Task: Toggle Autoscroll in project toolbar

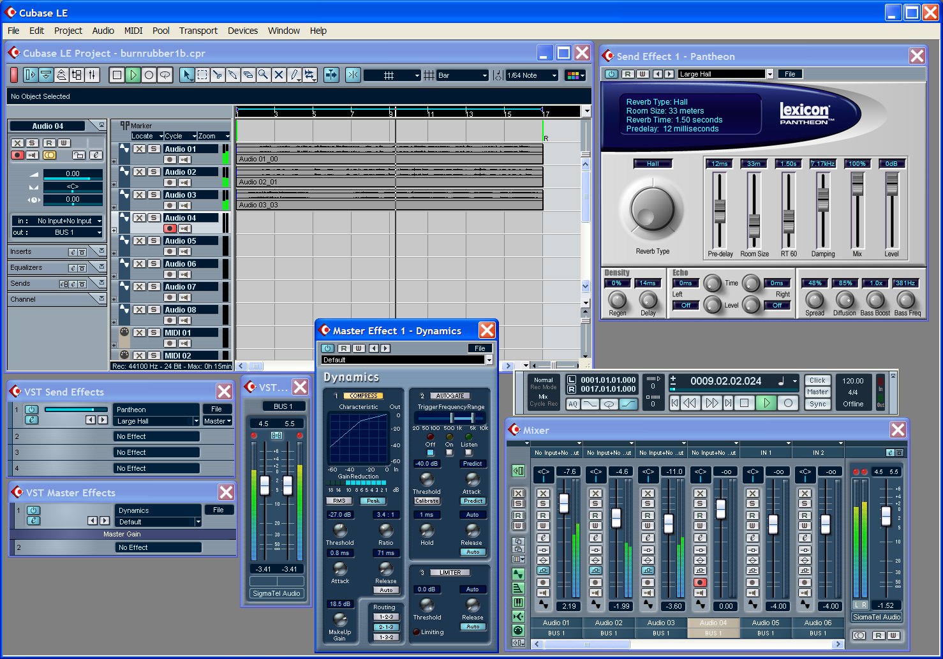Action: [331, 75]
